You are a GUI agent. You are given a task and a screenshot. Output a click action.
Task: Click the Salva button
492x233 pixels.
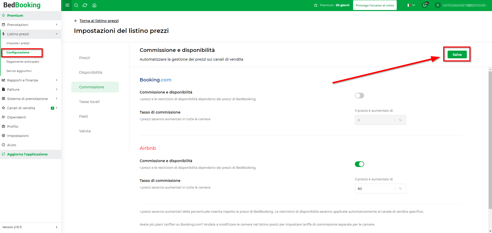point(457,54)
